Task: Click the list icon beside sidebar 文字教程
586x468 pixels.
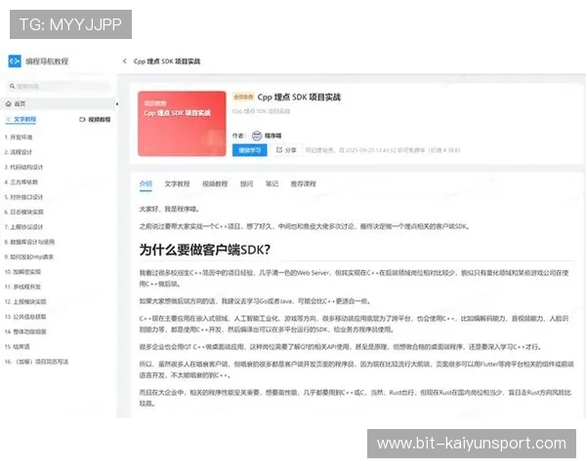Action: pos(9,119)
